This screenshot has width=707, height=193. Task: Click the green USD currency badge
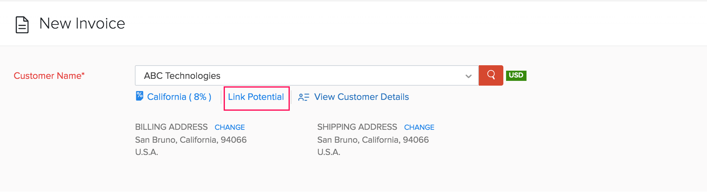[516, 75]
